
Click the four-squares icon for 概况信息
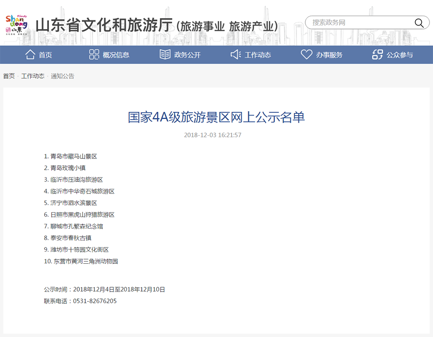coord(94,55)
